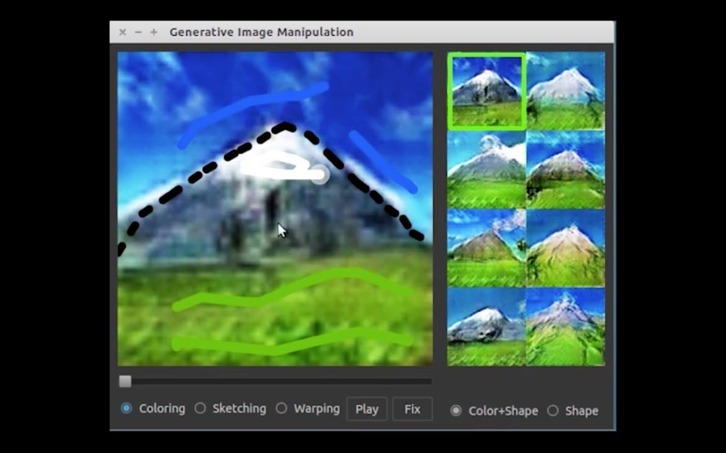Choose the second-row left mountain thumbnail
The height and width of the screenshot is (453, 726).
pyautogui.click(x=487, y=170)
